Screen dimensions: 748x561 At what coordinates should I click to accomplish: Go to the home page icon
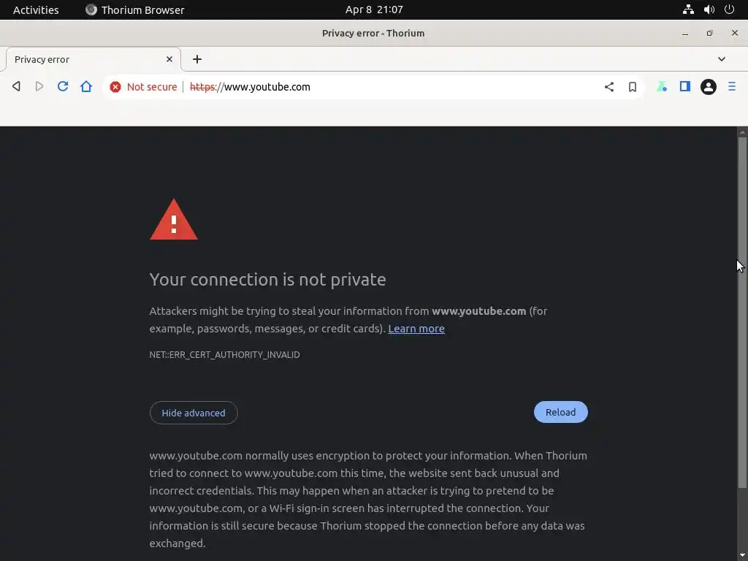tap(86, 87)
